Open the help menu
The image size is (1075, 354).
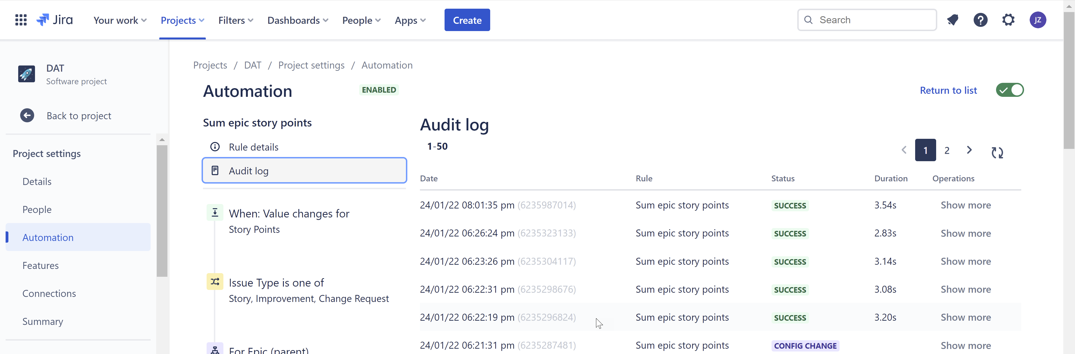[x=981, y=20]
